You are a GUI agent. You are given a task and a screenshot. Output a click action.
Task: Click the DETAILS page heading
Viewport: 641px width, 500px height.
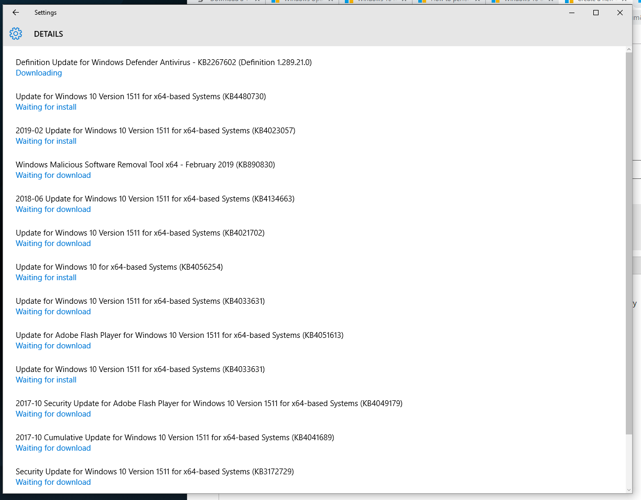click(x=49, y=34)
